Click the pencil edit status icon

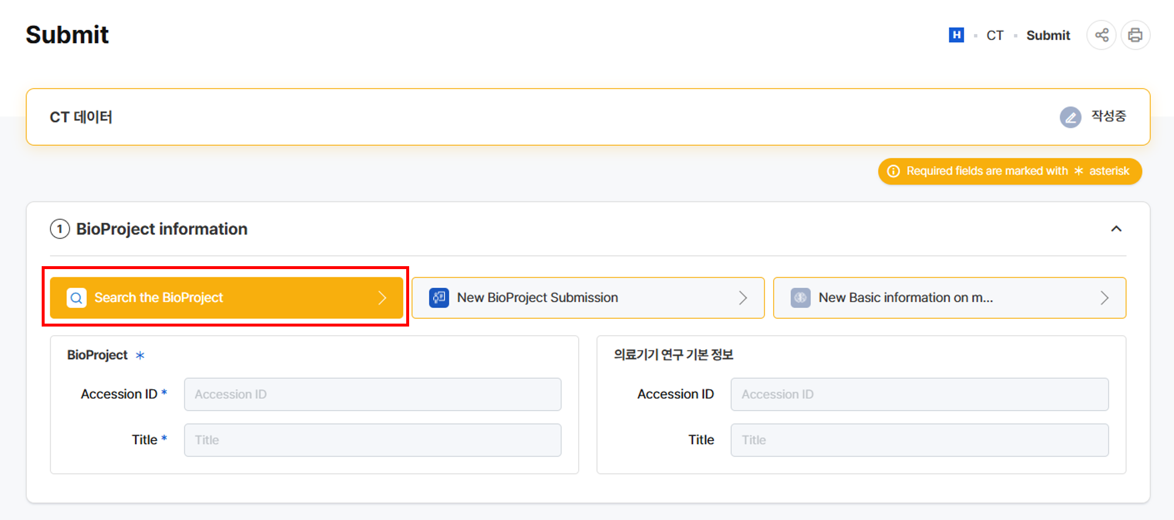tap(1070, 117)
